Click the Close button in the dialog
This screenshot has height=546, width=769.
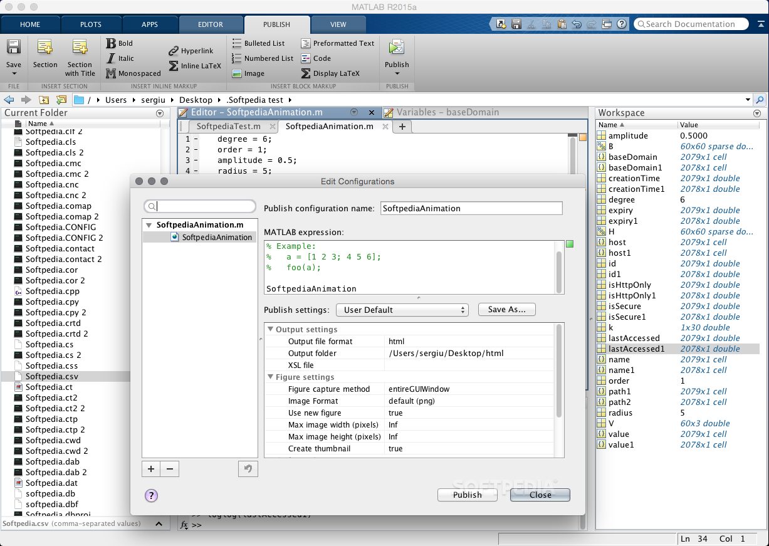click(540, 495)
